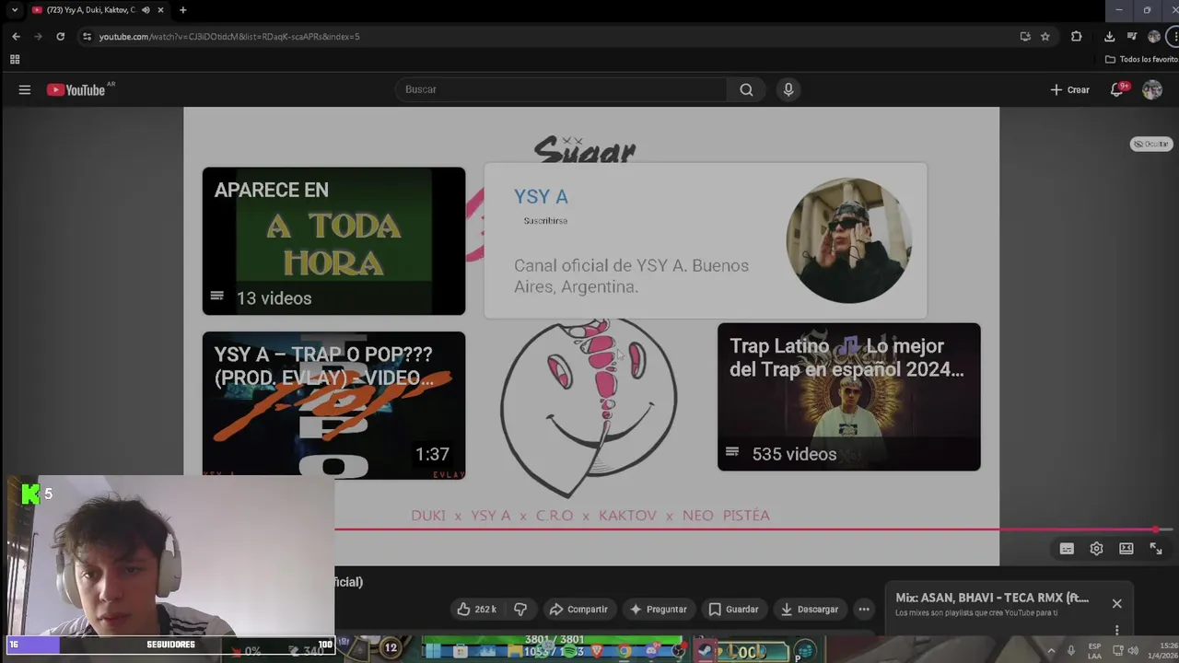
Task: Toggle subtitles in the player
Action: (x=1067, y=549)
